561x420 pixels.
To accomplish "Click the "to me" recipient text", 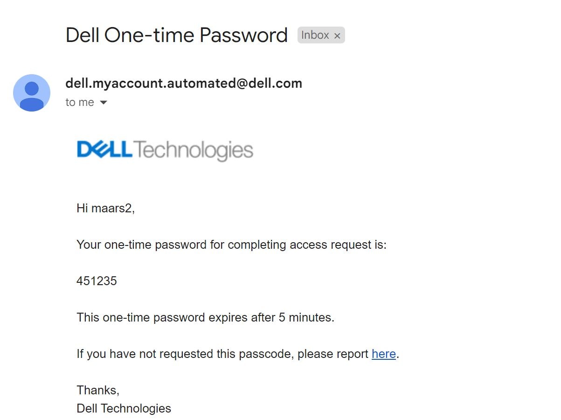I will coord(80,102).
